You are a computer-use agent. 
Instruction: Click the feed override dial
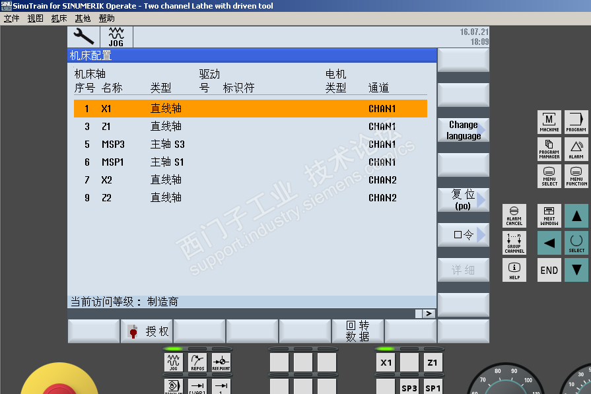[505, 379]
